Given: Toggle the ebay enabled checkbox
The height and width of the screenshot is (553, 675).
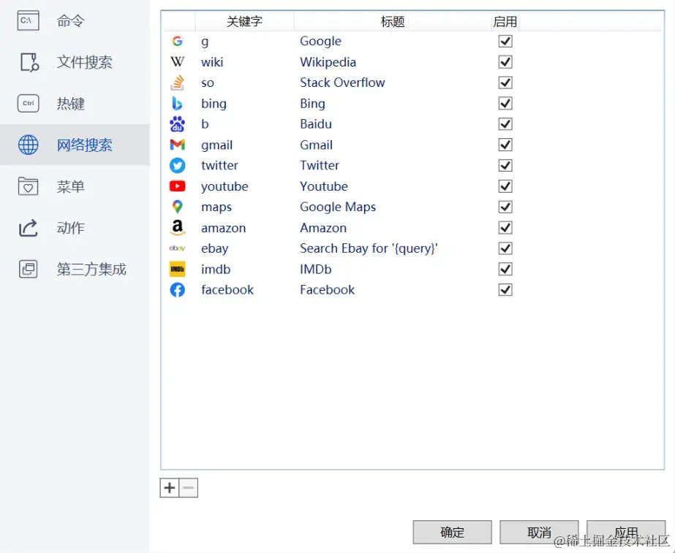Looking at the screenshot, I should point(505,248).
